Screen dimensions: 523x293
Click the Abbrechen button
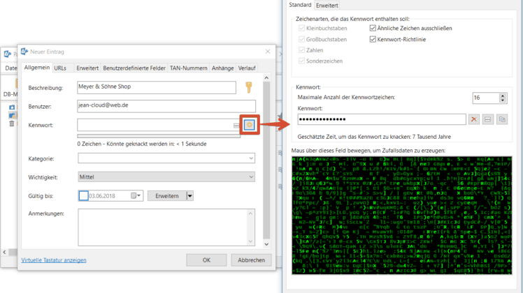(x=251, y=260)
